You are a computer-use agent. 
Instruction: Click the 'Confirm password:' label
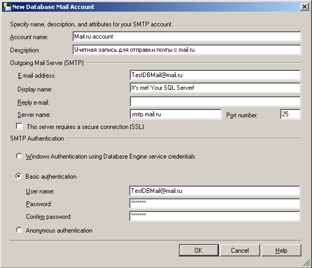click(x=49, y=217)
